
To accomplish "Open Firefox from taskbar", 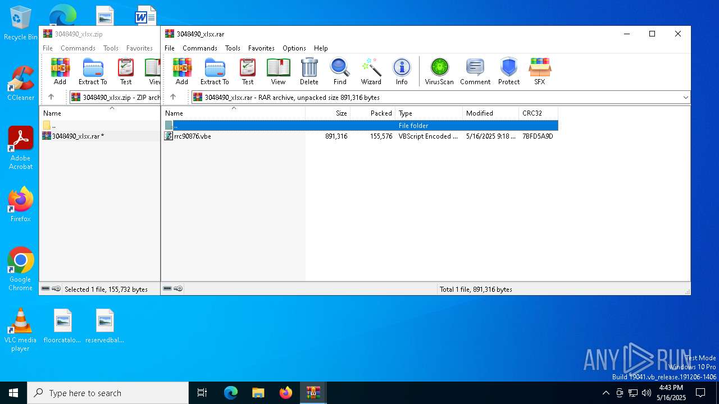I will [x=286, y=393].
